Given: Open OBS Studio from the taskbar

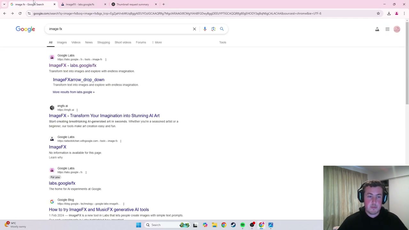Looking at the screenshot, I should tap(252, 225).
